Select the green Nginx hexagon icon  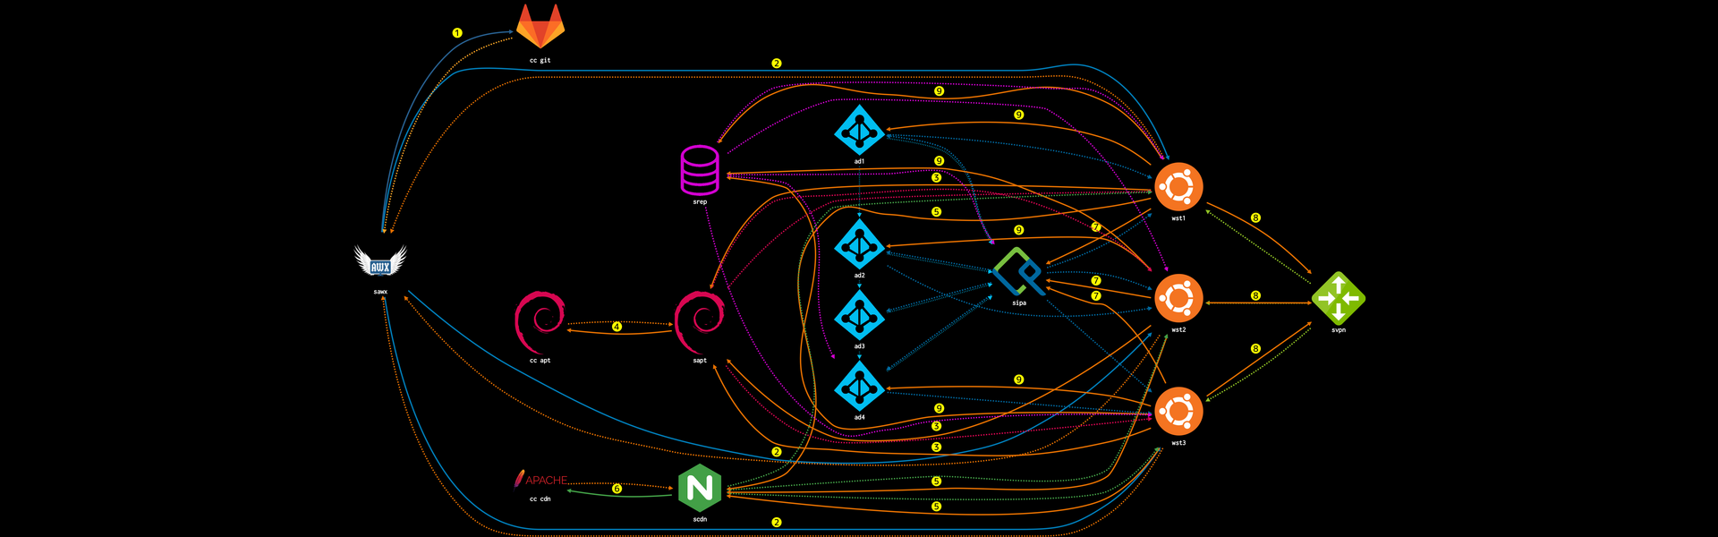pyautogui.click(x=700, y=488)
